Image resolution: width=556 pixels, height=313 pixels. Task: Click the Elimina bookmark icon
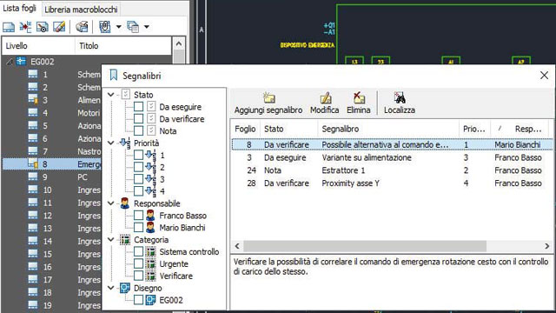359,97
